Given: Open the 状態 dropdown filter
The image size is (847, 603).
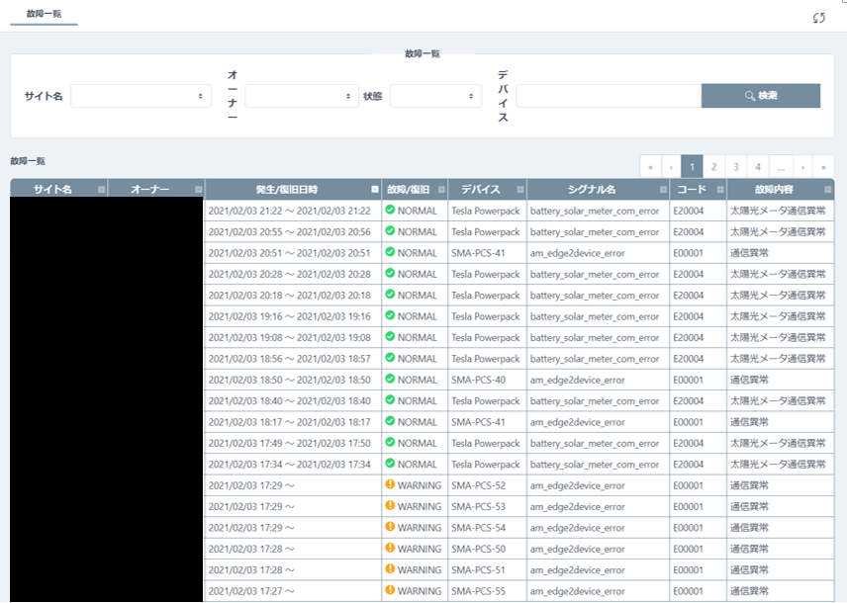Looking at the screenshot, I should [435, 96].
